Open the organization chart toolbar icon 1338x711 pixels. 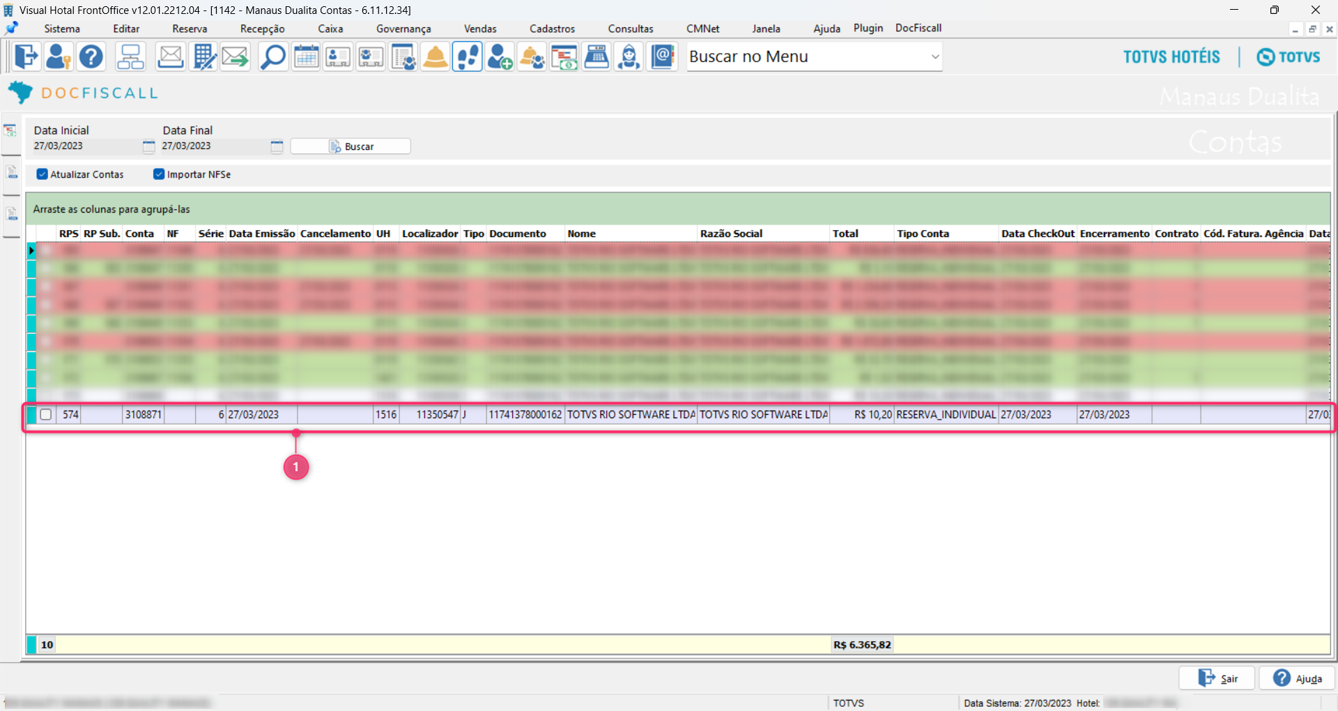[130, 56]
